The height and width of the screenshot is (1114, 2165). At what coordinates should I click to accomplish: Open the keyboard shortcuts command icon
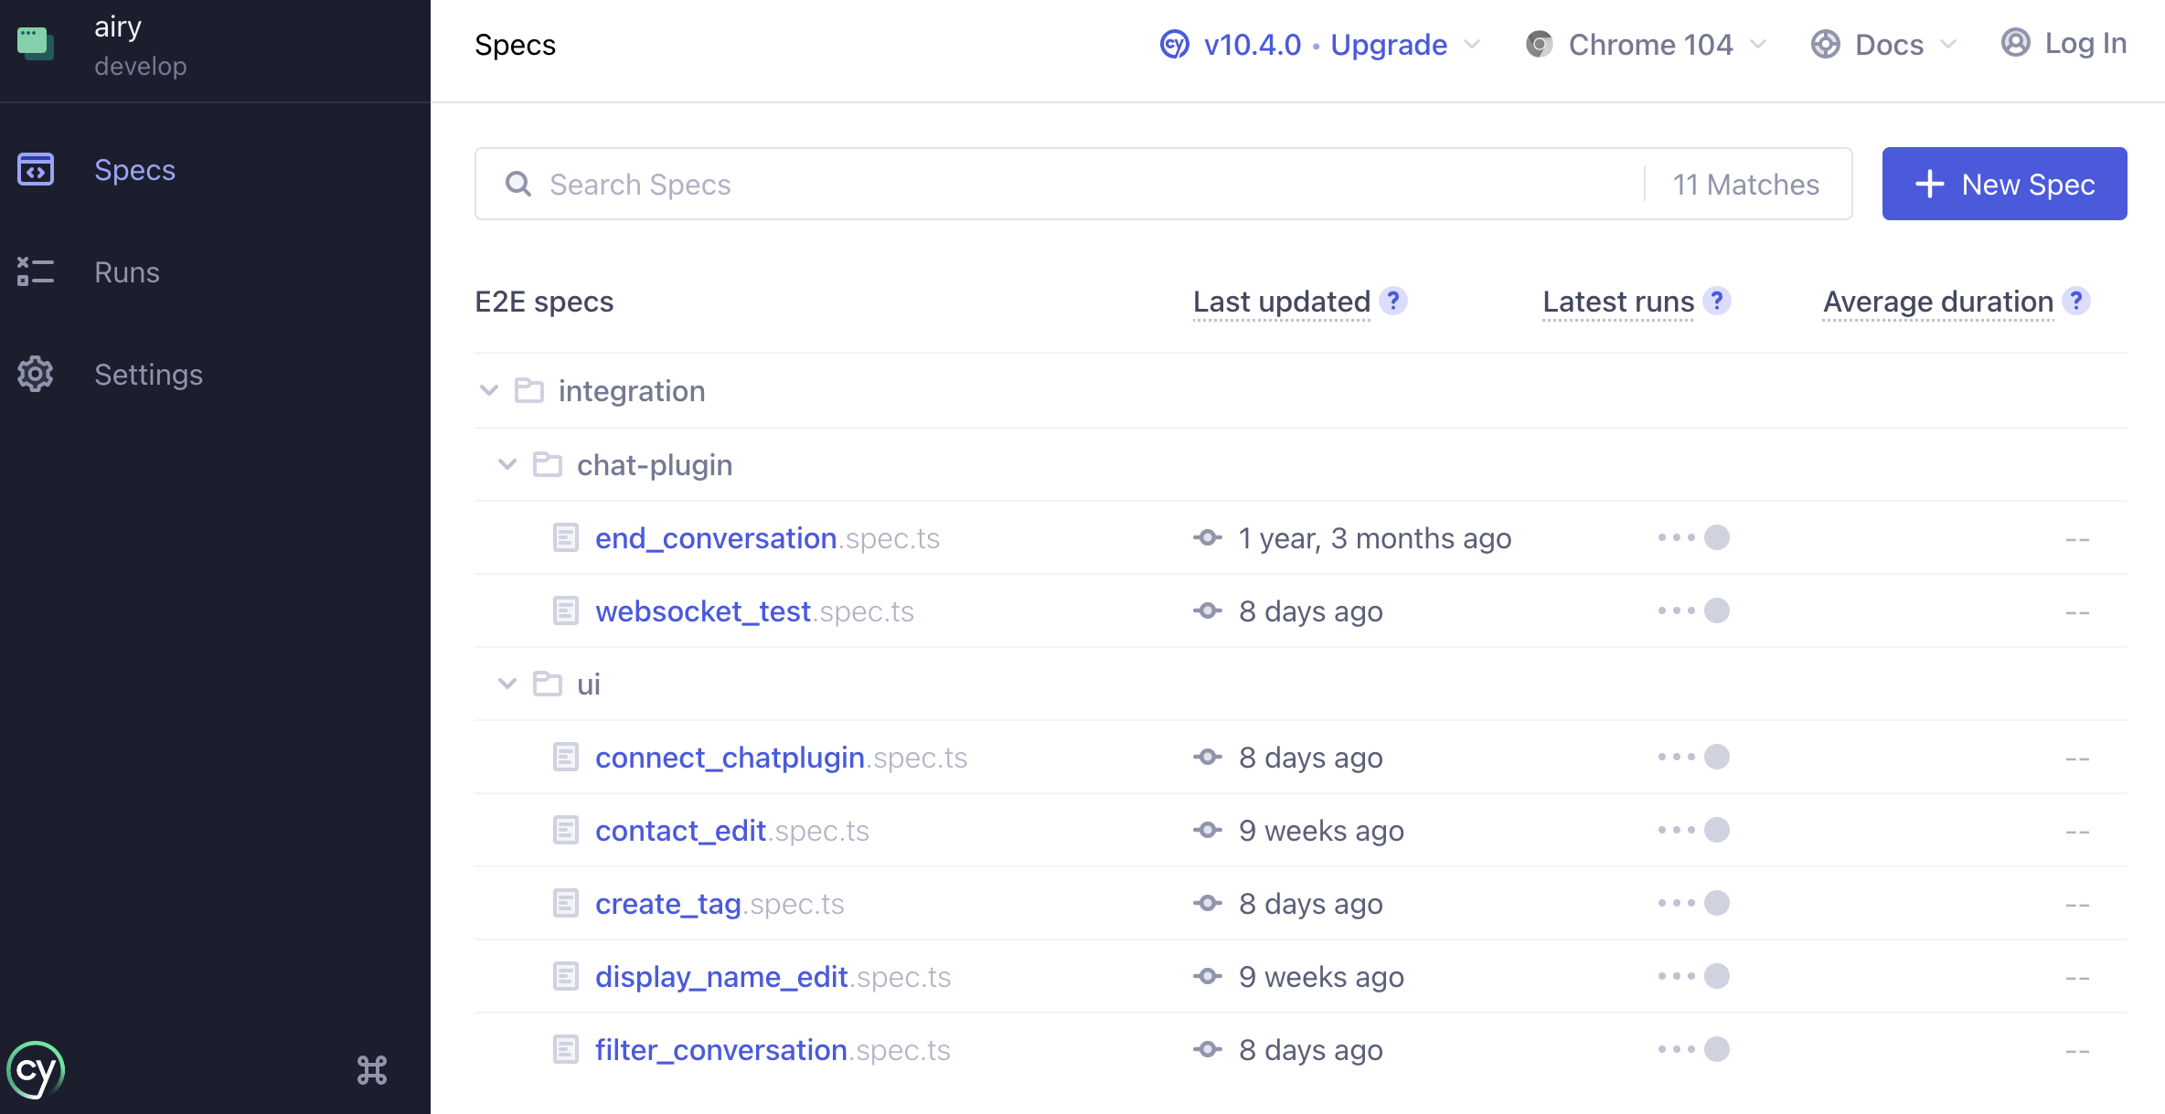[372, 1069]
